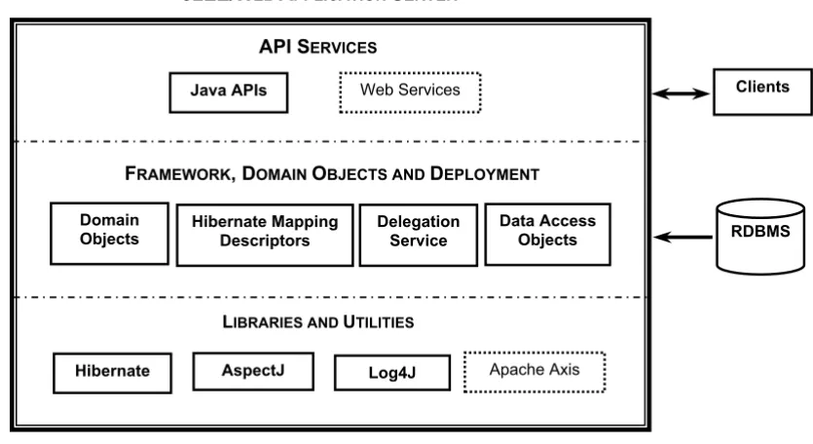
Task: Click the Java APIs box
Action: coord(229,92)
